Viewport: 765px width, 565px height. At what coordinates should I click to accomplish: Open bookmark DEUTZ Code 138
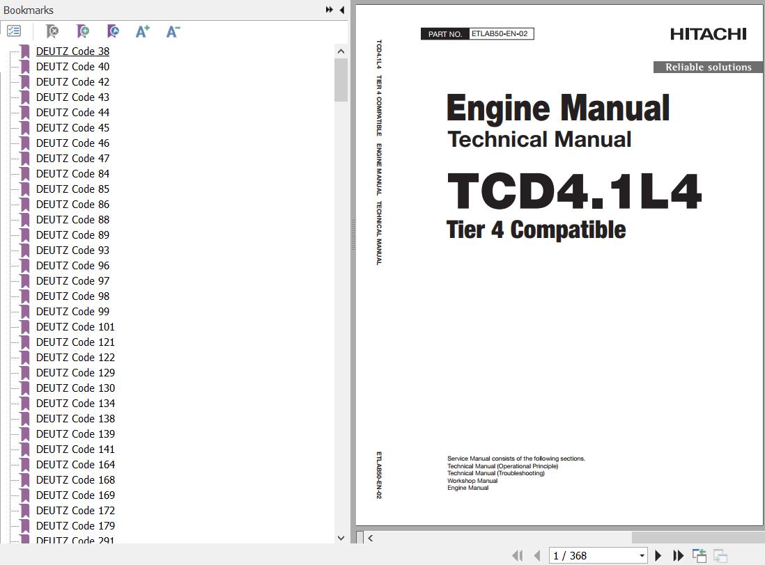(75, 419)
